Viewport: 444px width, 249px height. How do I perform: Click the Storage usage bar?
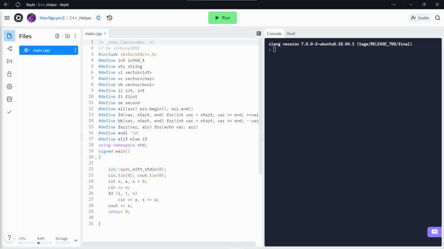tap(62, 243)
